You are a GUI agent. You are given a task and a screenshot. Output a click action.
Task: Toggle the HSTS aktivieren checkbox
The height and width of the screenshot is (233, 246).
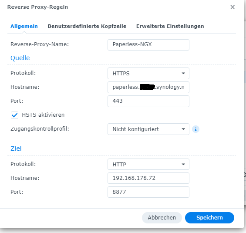[14, 115]
